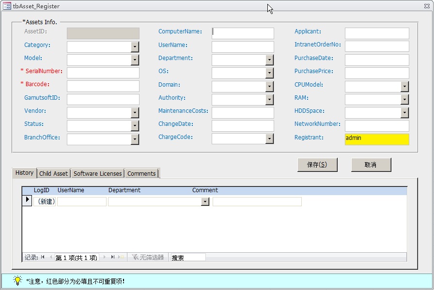
Task: Click the tbAsset_Register form title icon
Action: (7, 6)
